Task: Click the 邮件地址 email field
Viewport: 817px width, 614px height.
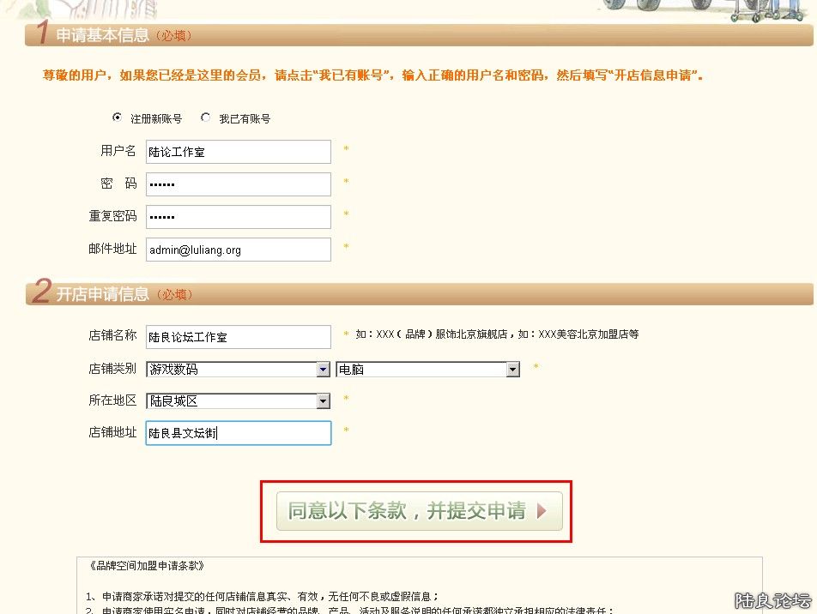Action: click(x=238, y=250)
